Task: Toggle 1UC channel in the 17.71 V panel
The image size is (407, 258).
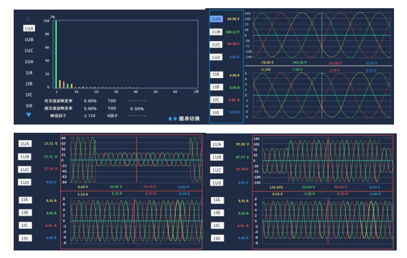Action: pyautogui.click(x=25, y=170)
